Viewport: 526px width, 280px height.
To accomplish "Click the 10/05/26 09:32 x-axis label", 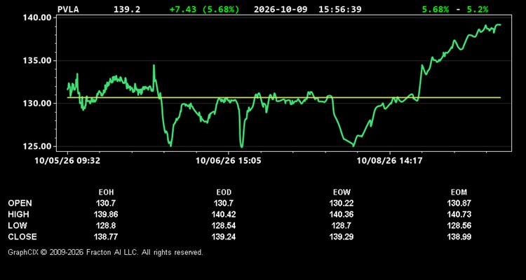I will 67,160.
